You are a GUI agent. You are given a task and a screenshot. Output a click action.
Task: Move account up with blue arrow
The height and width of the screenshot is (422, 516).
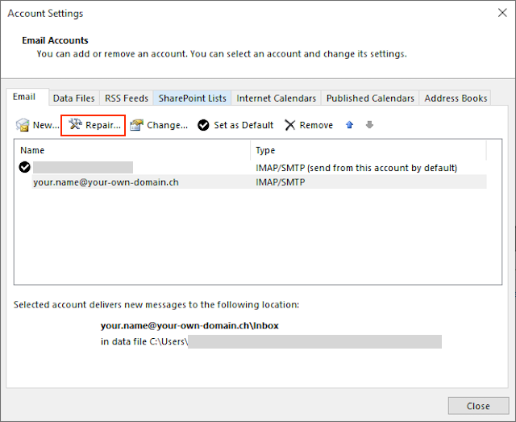[349, 125]
